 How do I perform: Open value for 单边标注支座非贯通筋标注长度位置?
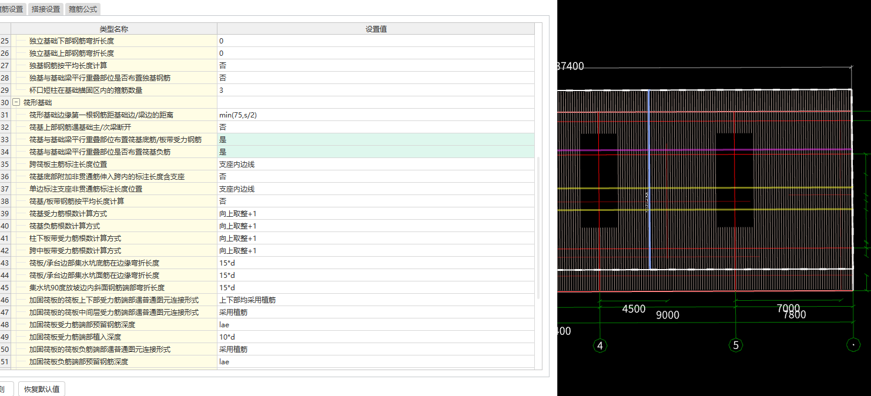pyautogui.click(x=376, y=189)
